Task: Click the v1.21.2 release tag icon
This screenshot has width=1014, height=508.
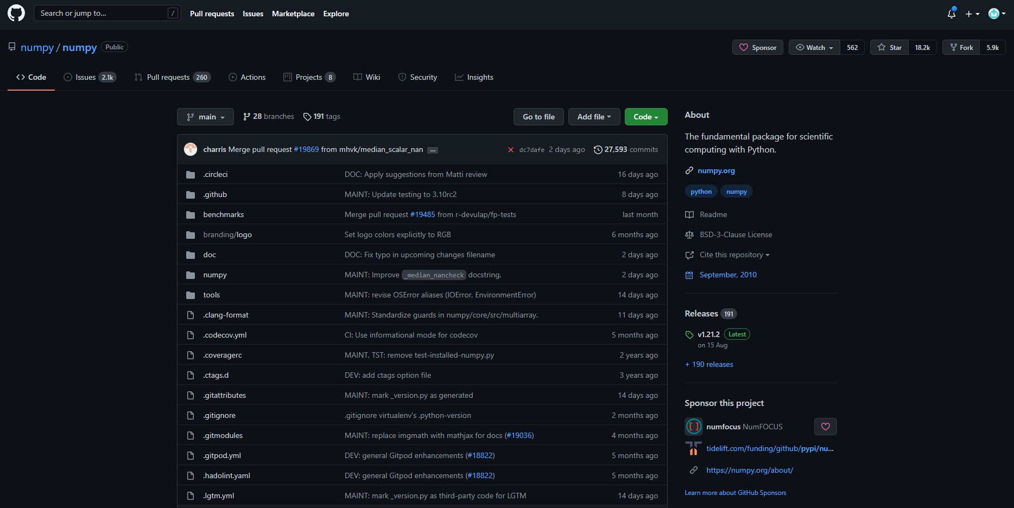Action: (x=689, y=335)
